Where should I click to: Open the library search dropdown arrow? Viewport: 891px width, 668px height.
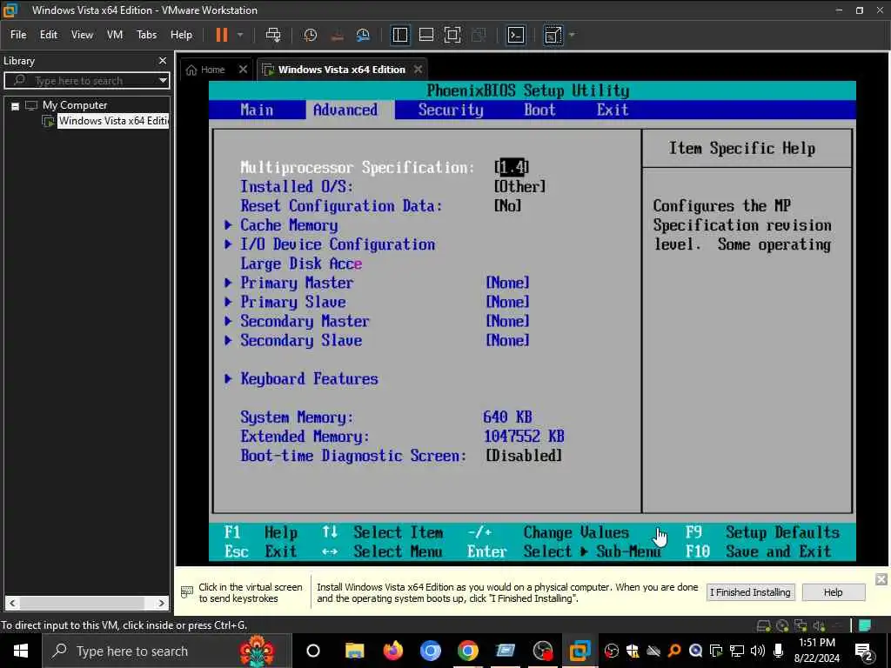(163, 81)
